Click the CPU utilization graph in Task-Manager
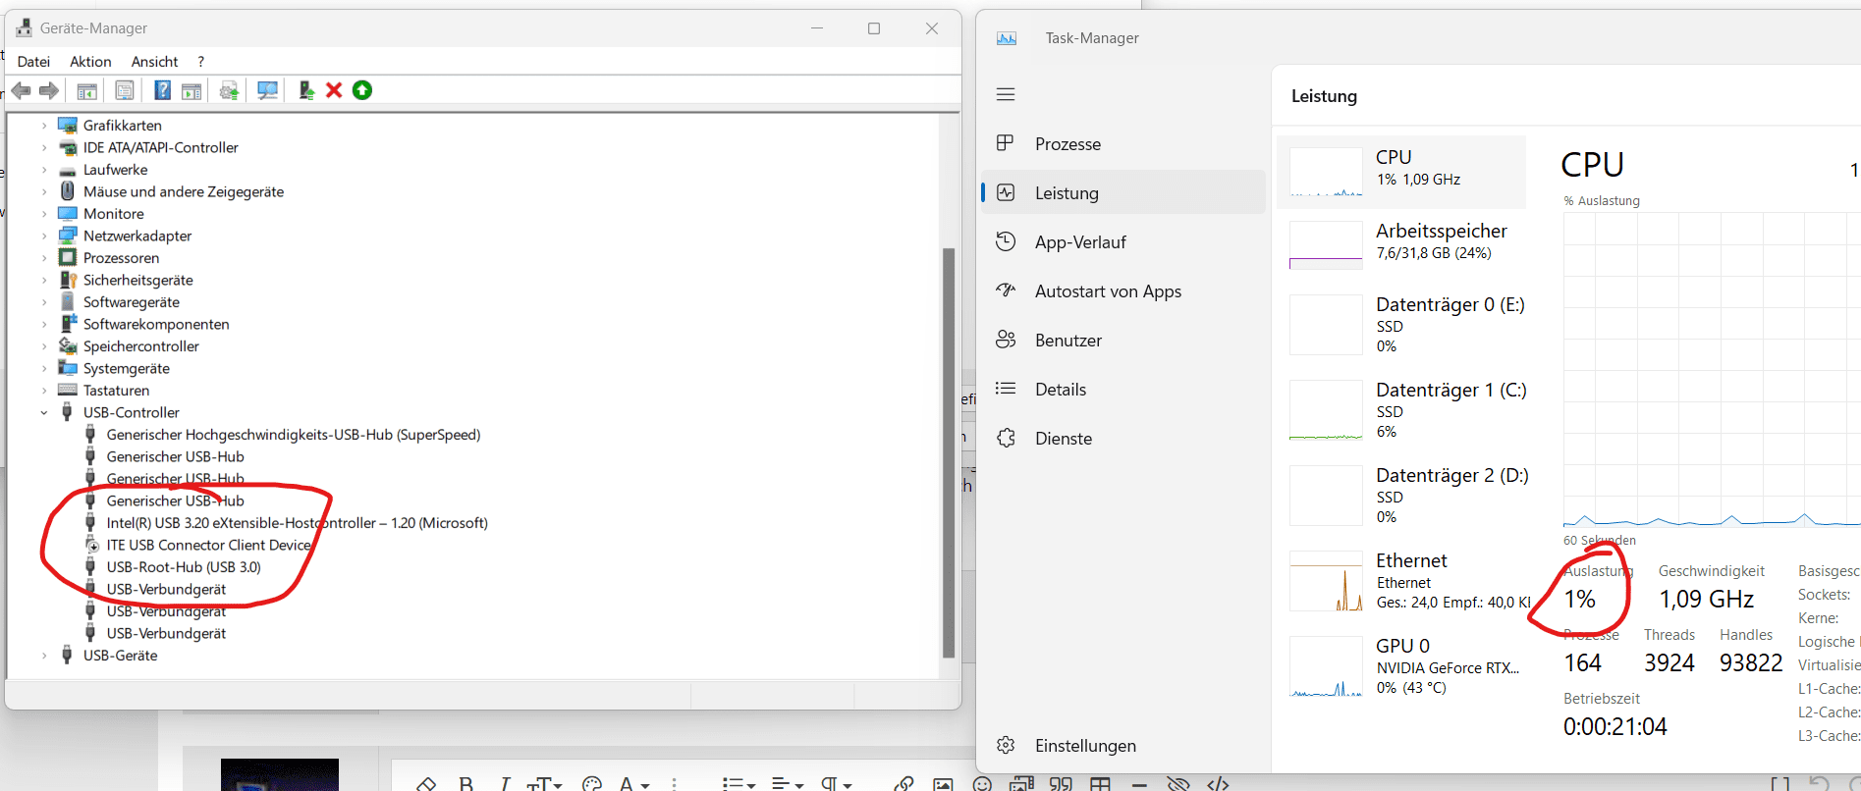The image size is (1861, 791). tap(1712, 370)
